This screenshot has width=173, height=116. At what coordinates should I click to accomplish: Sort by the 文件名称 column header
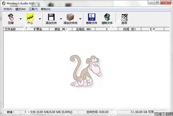pyautogui.click(x=15, y=29)
